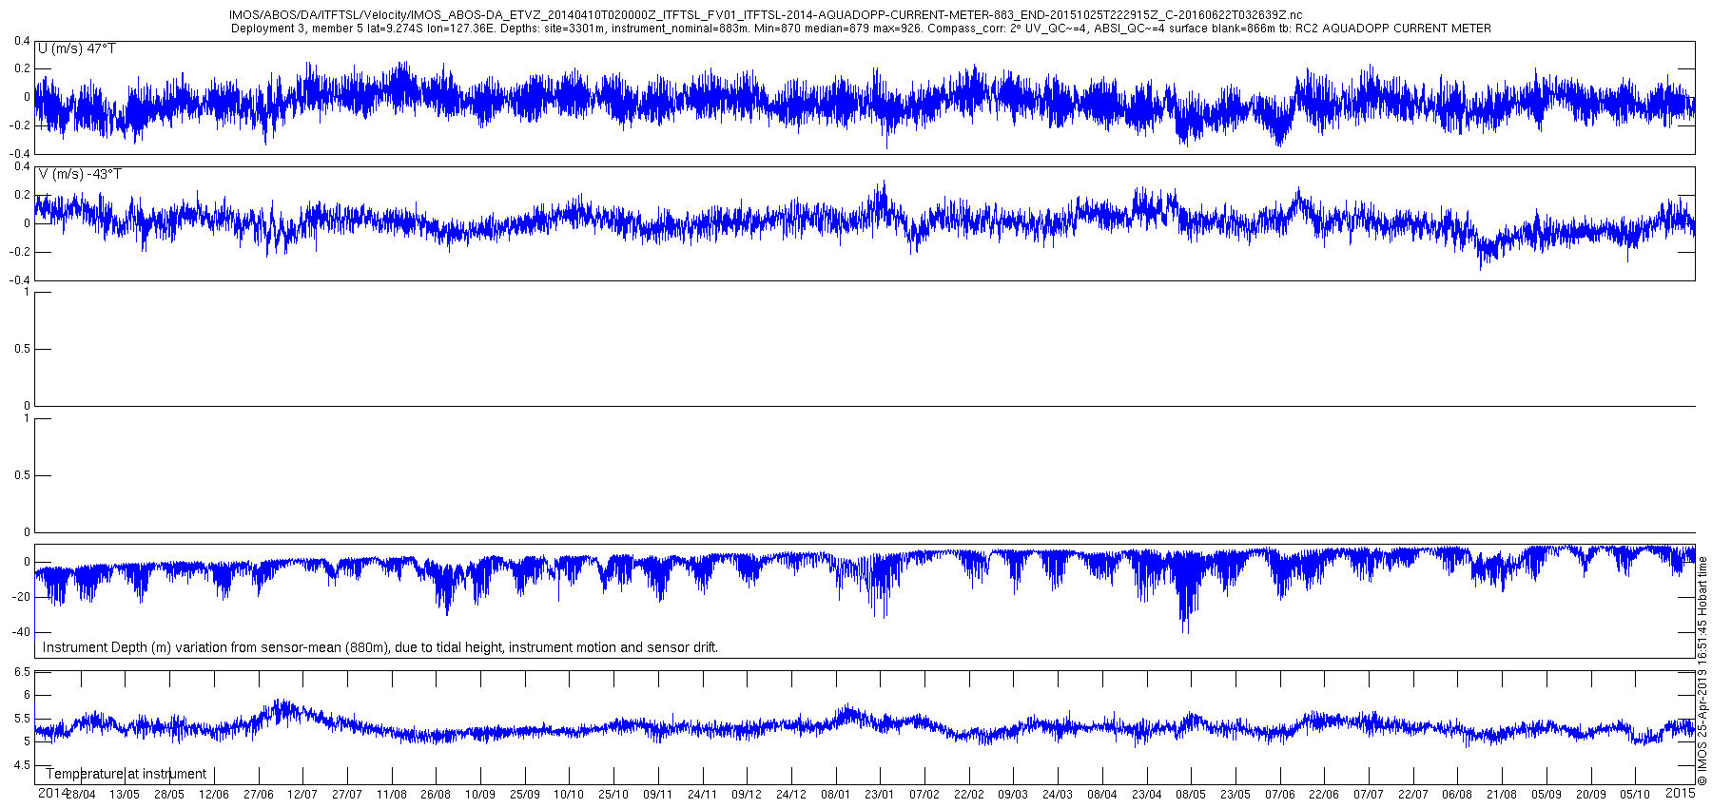Viewport: 1712px width, 808px height.
Task: Select date tick '07/06'
Action: 1280,795
